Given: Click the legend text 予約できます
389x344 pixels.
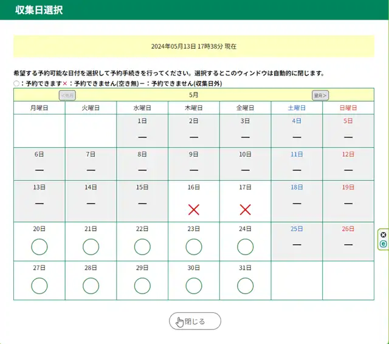Looking at the screenshot, I should click(x=44, y=84).
